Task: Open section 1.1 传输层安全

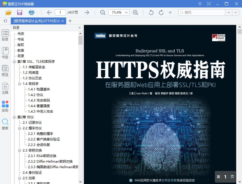Action: (34, 67)
